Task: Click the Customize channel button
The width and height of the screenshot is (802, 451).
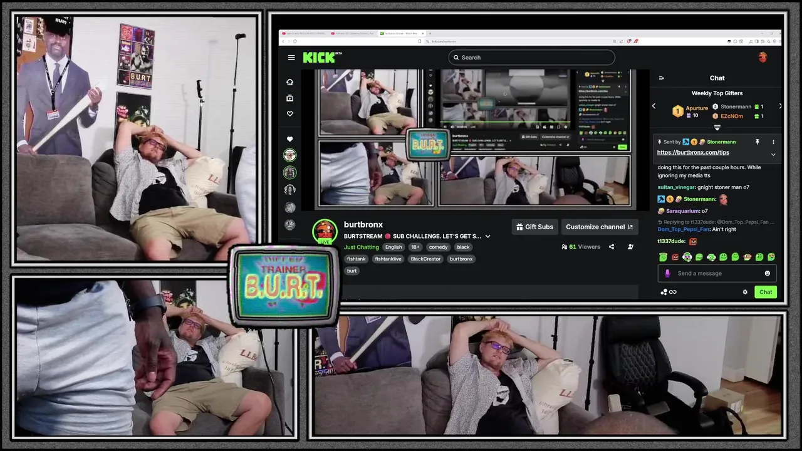Action: point(600,227)
